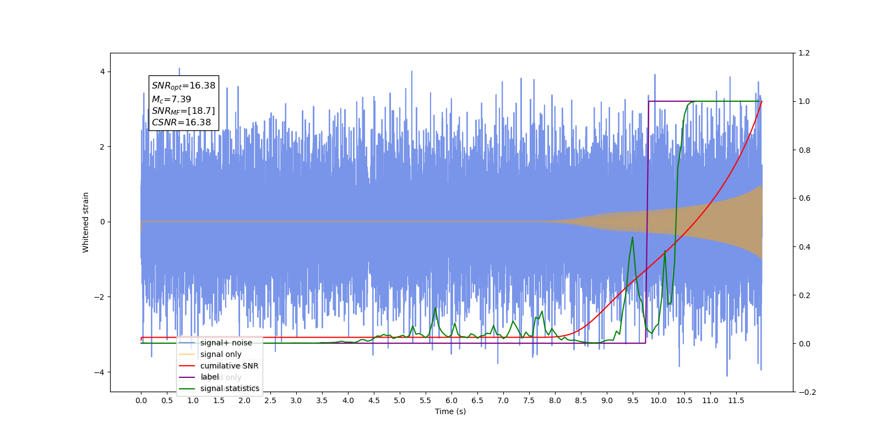The height and width of the screenshot is (440, 881).
Task: Click the 7.5 tick on the time axis
Action: (x=529, y=400)
